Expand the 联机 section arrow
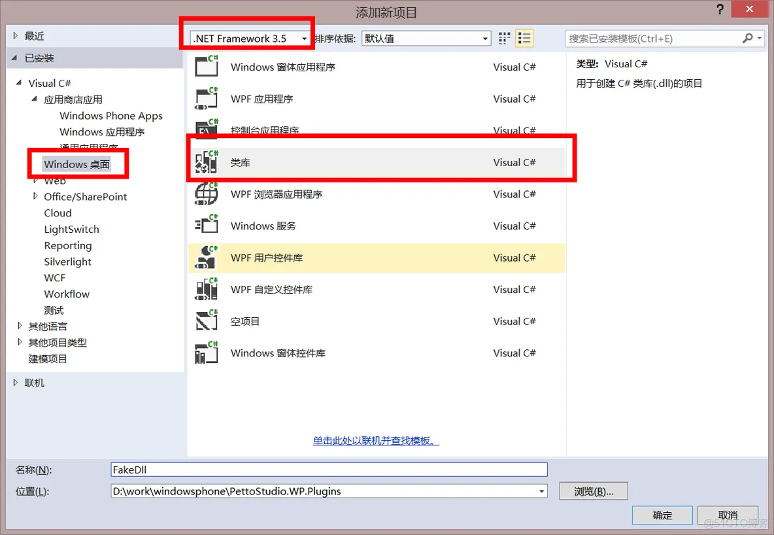 15,383
